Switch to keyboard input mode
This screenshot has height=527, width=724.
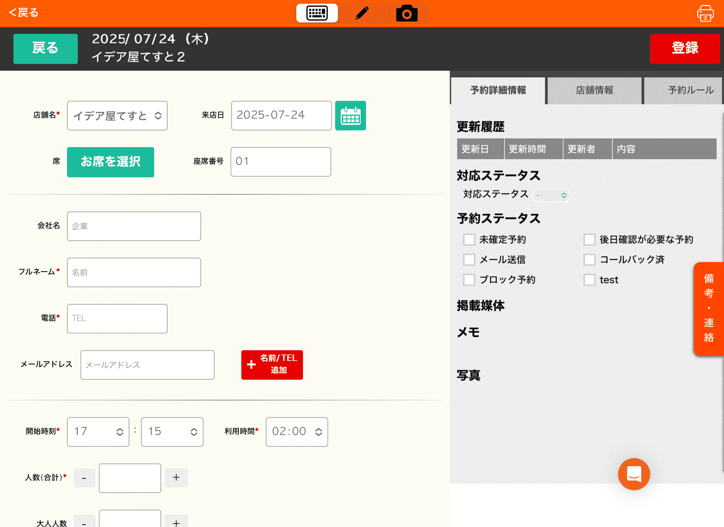click(317, 13)
